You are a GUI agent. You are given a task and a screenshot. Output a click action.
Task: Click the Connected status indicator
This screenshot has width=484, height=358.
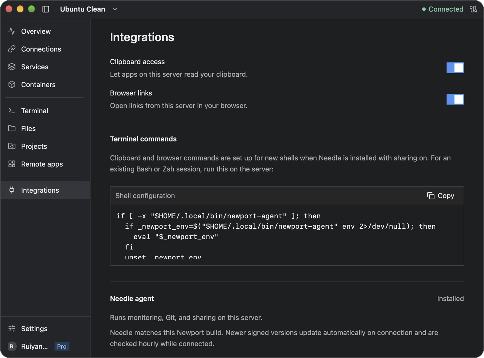click(x=443, y=9)
